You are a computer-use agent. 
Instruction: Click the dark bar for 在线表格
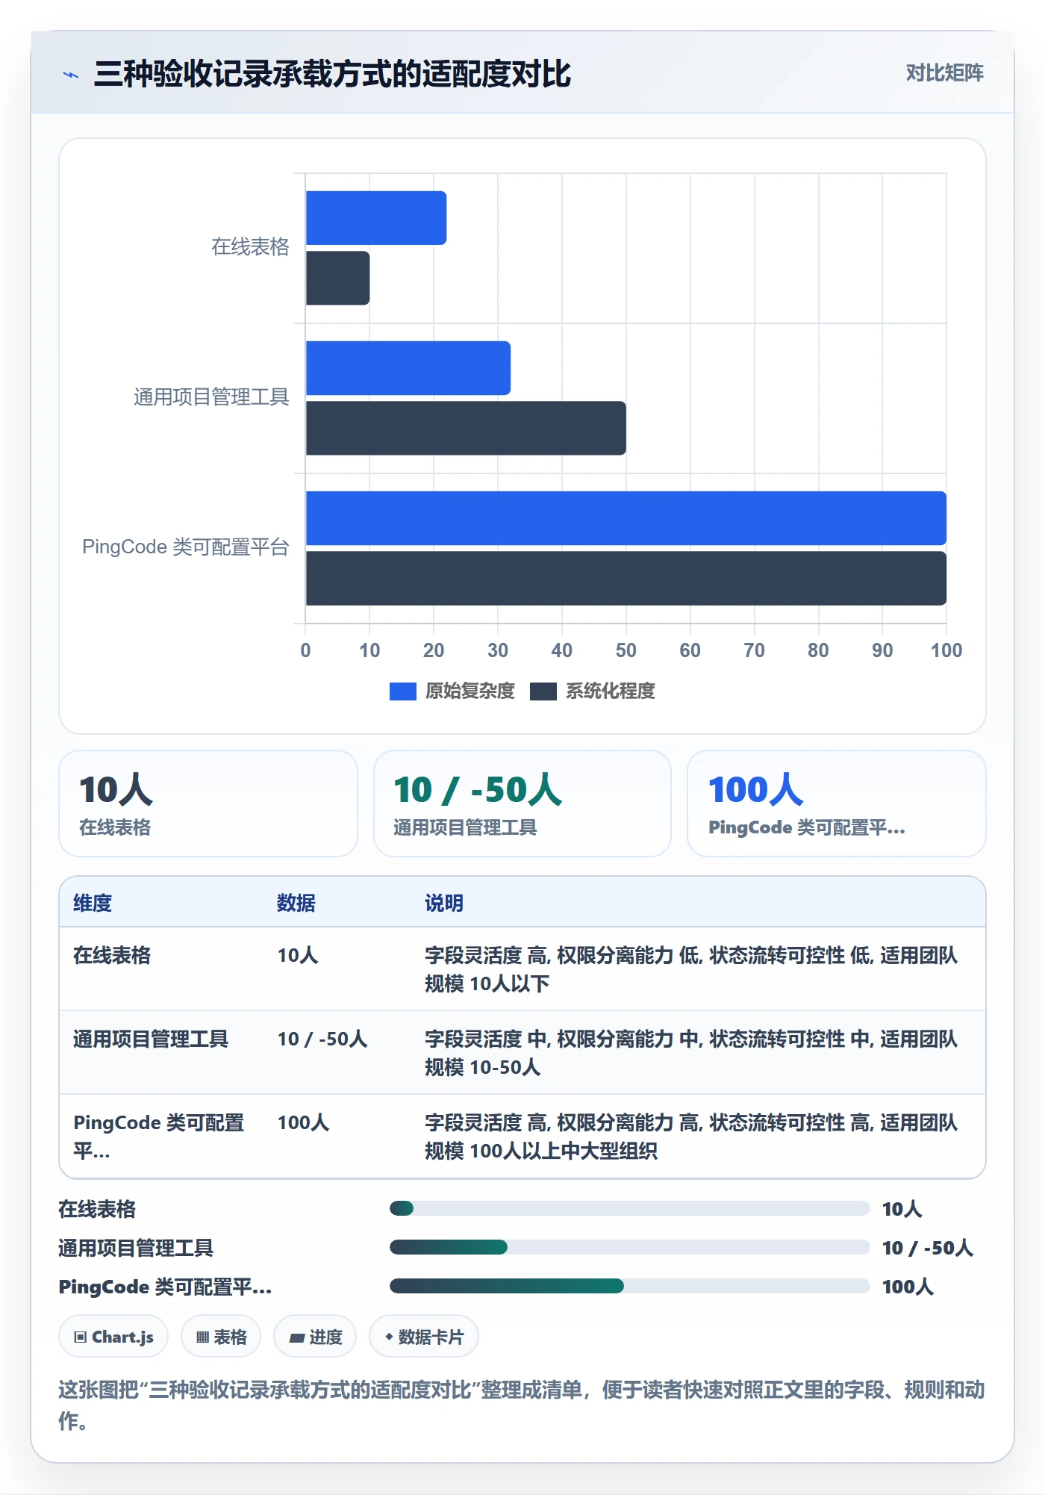coord(337,278)
